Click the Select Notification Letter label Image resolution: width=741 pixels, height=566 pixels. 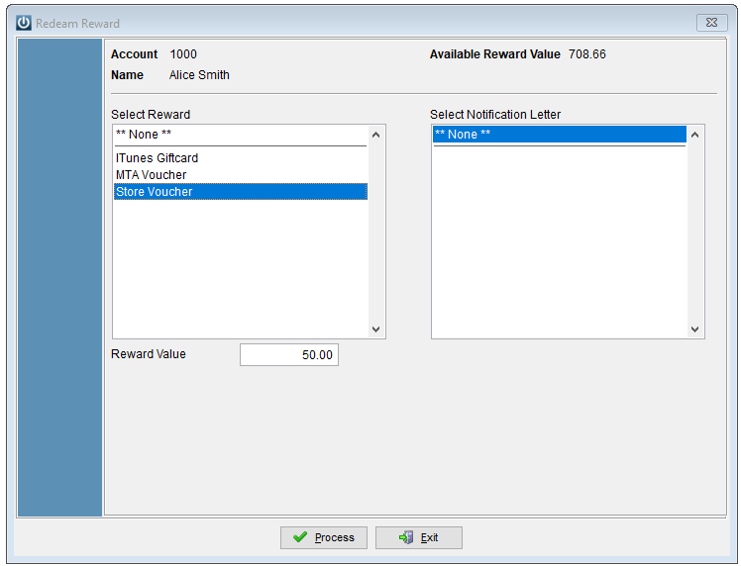495,115
